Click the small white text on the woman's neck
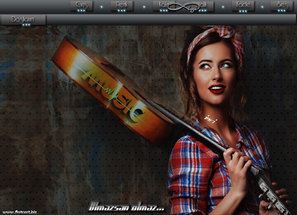 click(x=210, y=118)
